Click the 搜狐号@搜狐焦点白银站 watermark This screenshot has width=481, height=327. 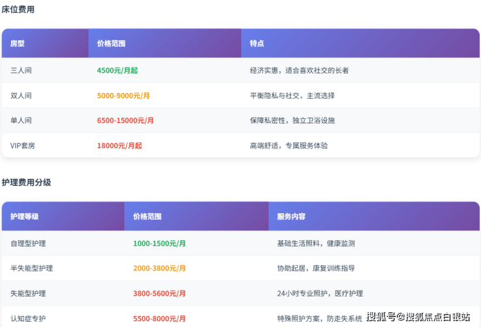[418, 317]
